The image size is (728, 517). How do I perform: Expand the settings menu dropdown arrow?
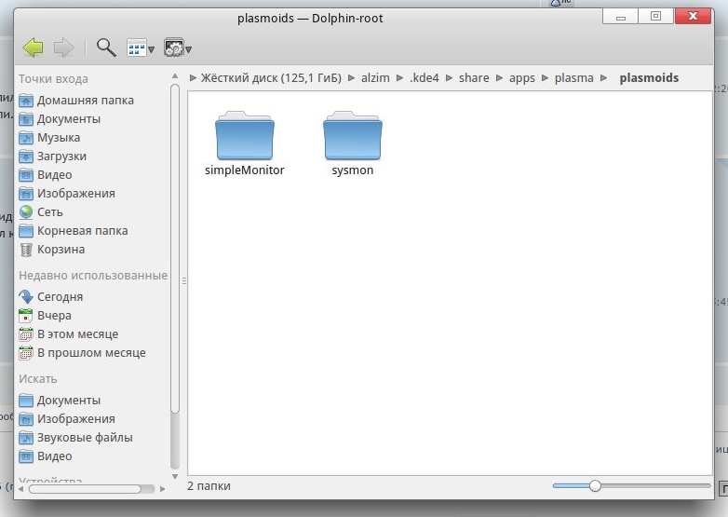click(x=188, y=49)
